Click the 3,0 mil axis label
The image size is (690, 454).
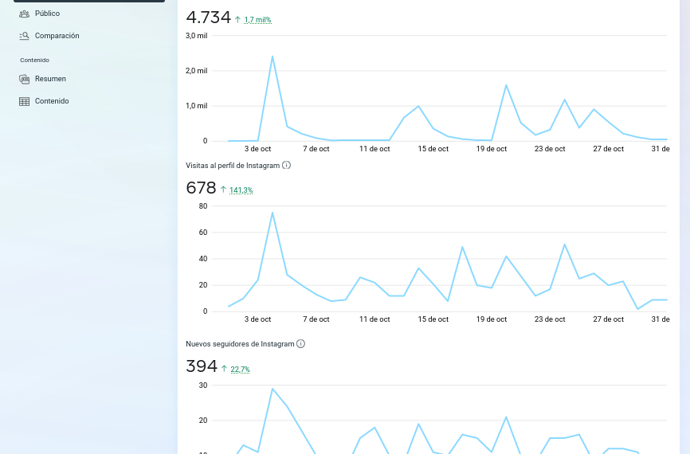pyautogui.click(x=196, y=36)
